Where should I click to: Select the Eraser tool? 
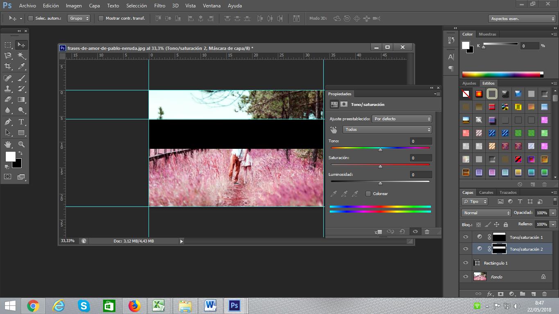click(x=8, y=99)
